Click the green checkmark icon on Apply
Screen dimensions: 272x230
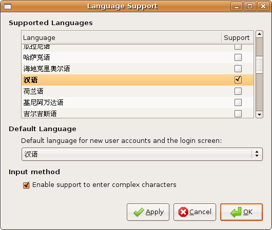pos(139,212)
